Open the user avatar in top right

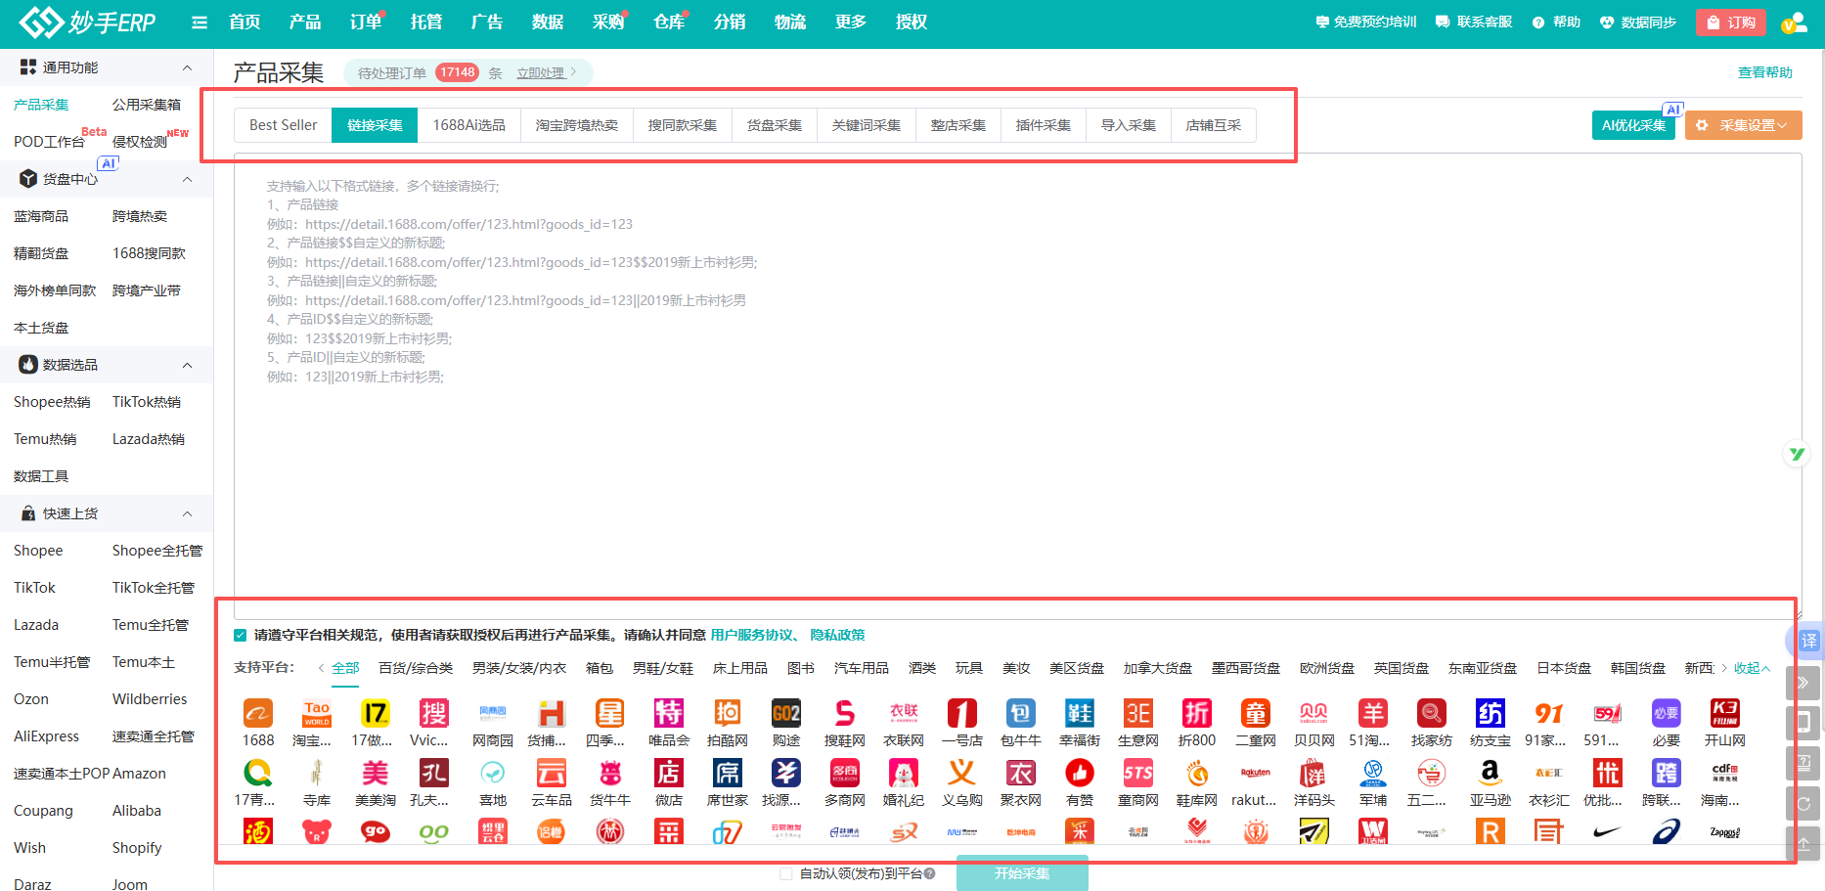click(1795, 22)
